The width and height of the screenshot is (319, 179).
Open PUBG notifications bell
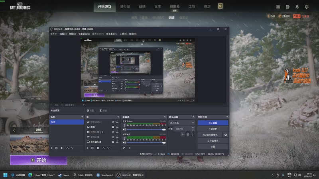pyautogui.click(x=297, y=7)
